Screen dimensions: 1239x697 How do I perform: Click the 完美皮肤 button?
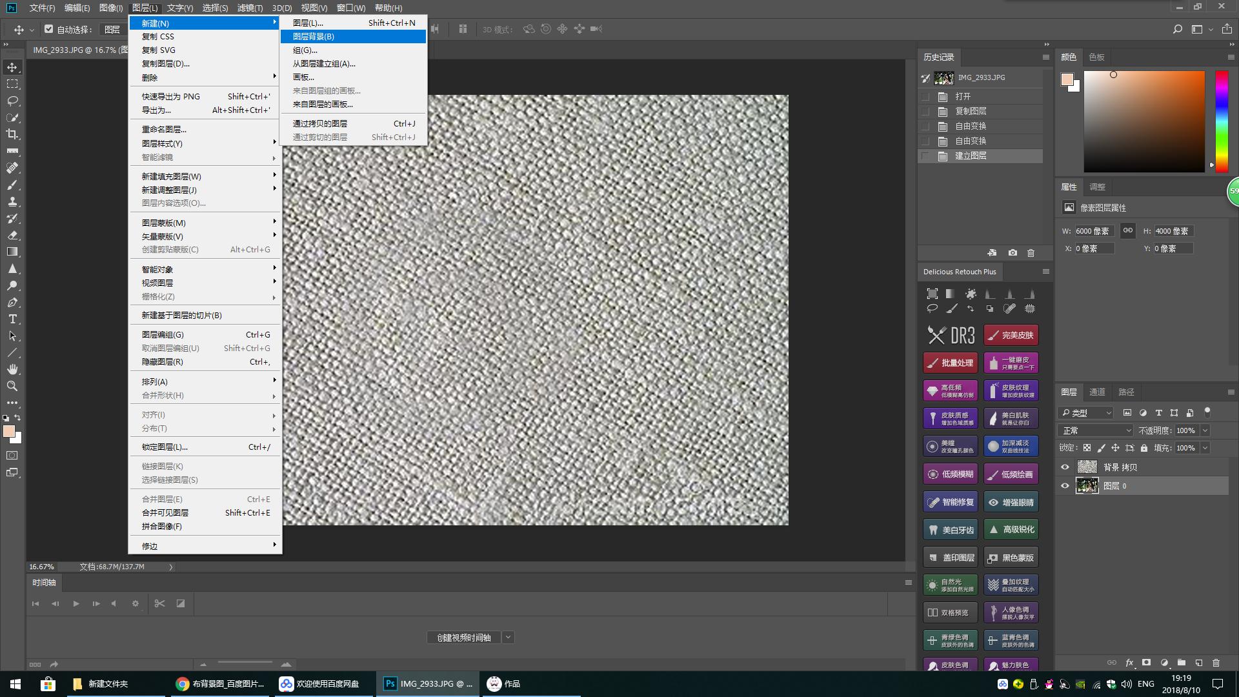pyautogui.click(x=1011, y=335)
